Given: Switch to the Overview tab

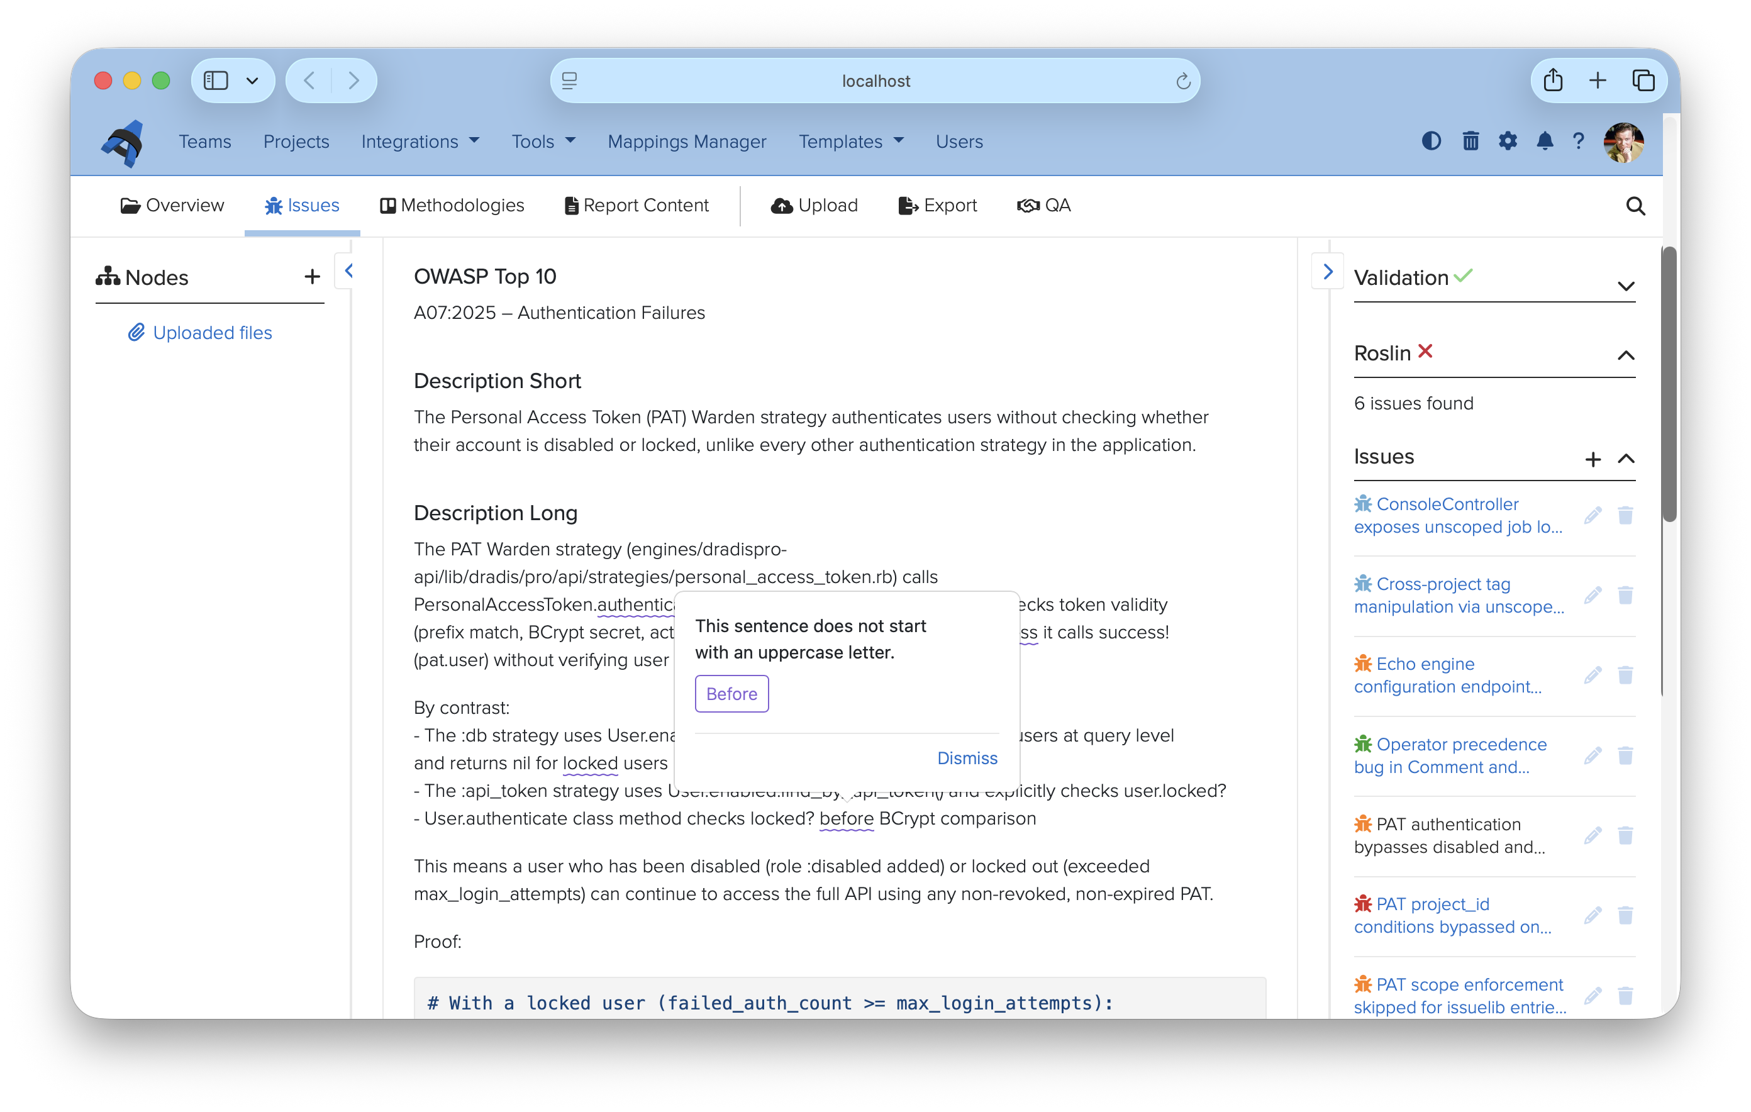Looking at the screenshot, I should pos(172,206).
